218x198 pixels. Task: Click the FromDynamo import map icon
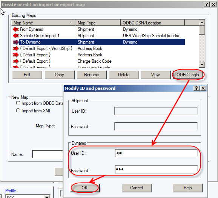pos(16,29)
